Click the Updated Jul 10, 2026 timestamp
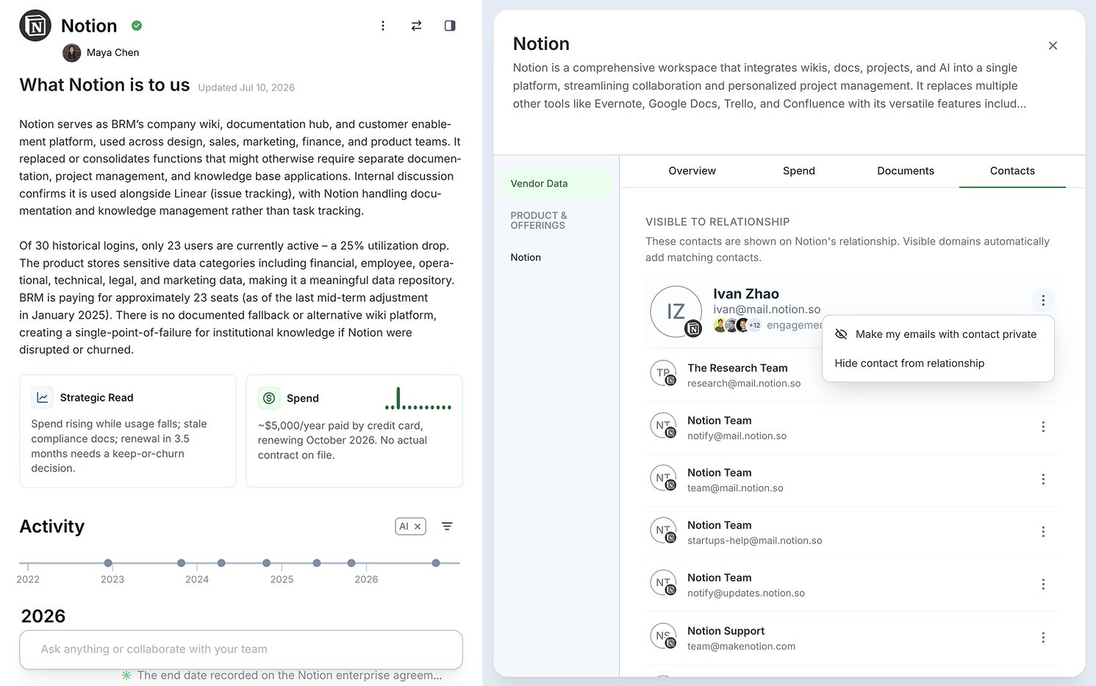 click(246, 87)
